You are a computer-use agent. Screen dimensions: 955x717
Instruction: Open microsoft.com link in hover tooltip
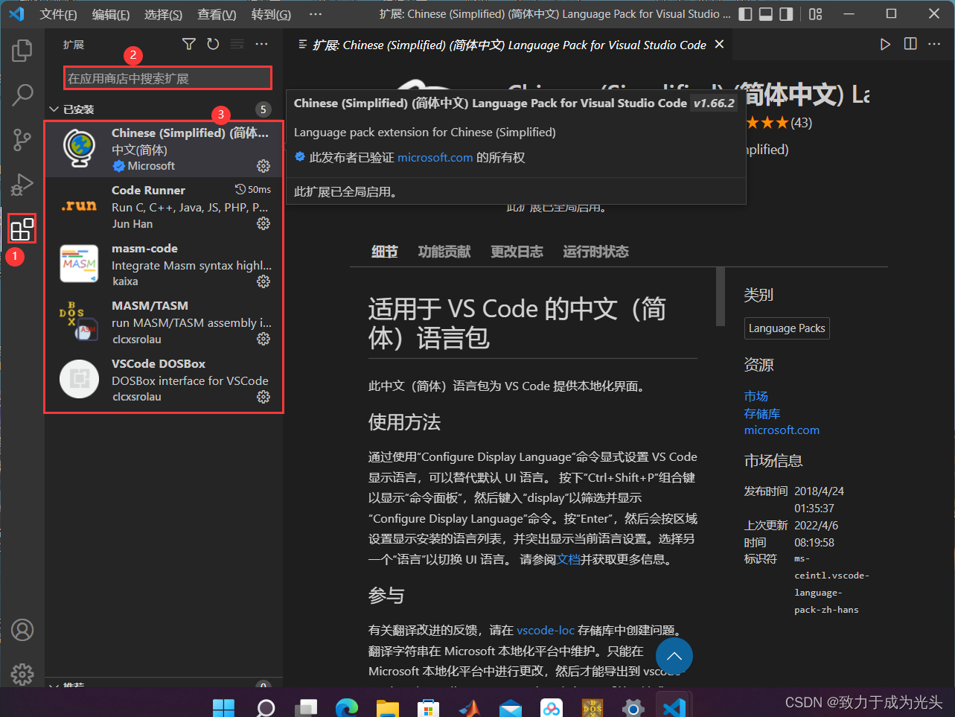pyautogui.click(x=435, y=157)
